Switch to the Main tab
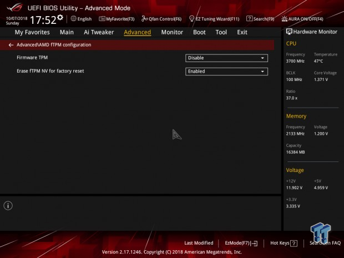This screenshot has height=258, width=344. pos(67,32)
